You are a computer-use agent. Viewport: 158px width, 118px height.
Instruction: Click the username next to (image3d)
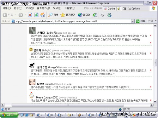tap(42, 67)
